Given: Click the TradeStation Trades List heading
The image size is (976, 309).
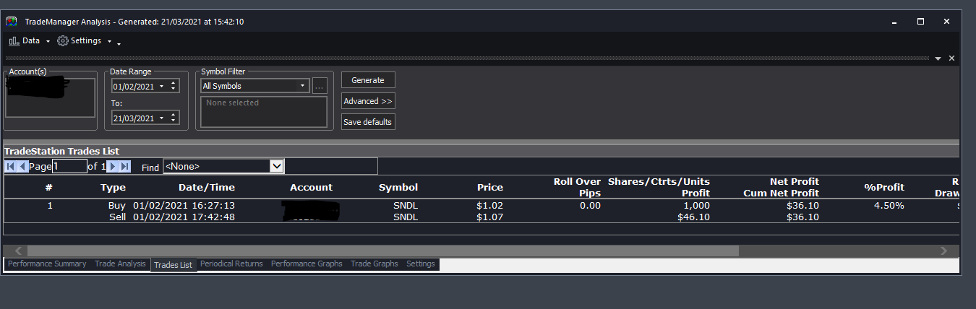Looking at the screenshot, I should tap(62, 151).
